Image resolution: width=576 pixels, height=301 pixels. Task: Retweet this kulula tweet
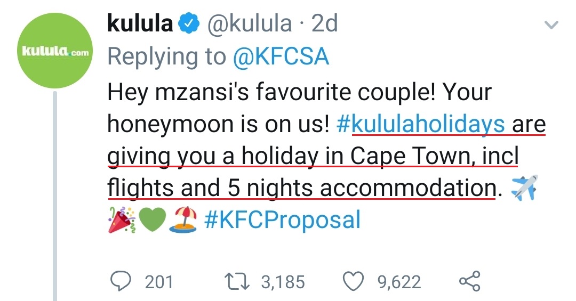tap(237, 281)
